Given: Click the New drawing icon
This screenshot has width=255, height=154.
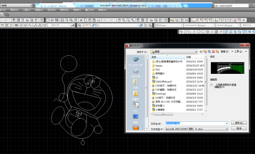Looking at the screenshot, I should point(48,20).
